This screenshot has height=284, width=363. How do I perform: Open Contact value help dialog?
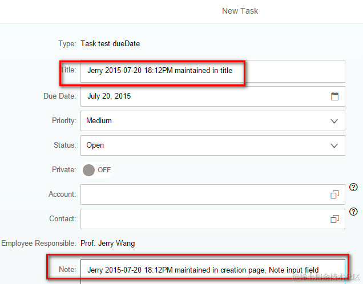click(x=334, y=219)
